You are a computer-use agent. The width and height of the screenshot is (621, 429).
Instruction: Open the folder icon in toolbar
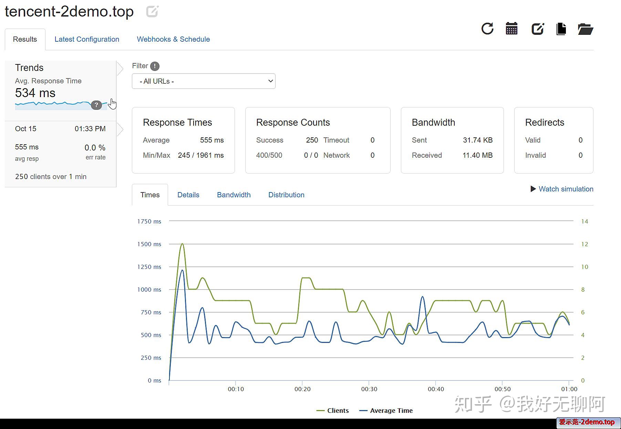[x=585, y=29]
